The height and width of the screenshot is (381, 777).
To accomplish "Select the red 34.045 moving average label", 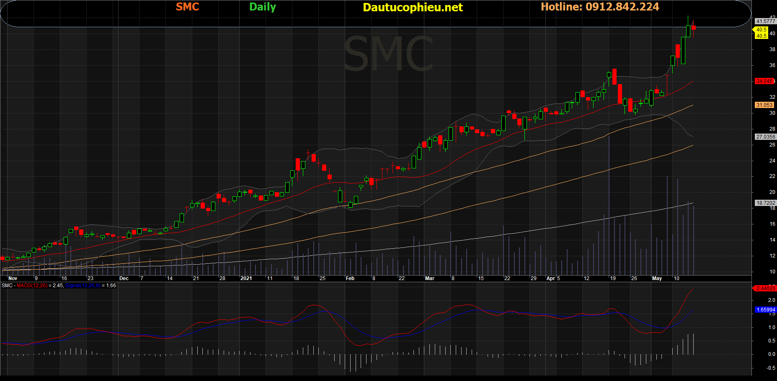I will [764, 81].
